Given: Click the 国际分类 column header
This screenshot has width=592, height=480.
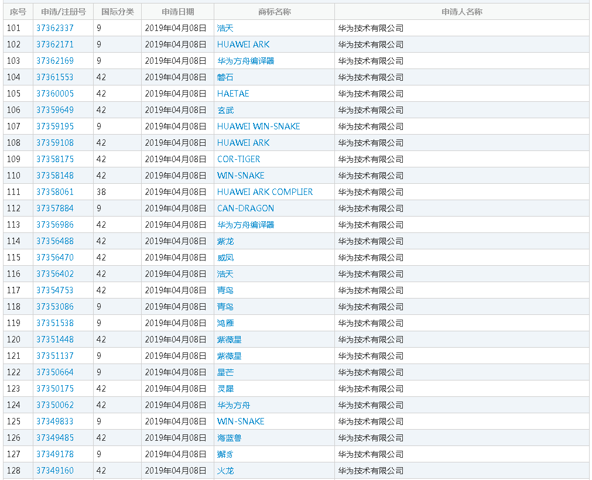Looking at the screenshot, I should pyautogui.click(x=117, y=12).
